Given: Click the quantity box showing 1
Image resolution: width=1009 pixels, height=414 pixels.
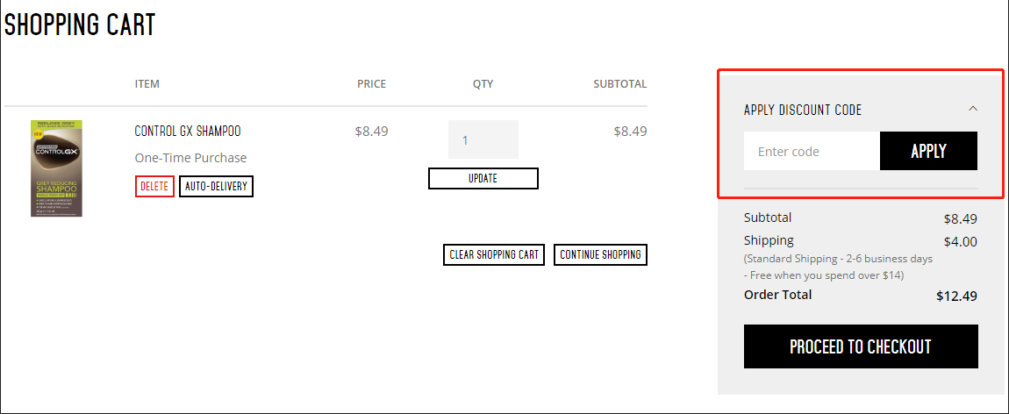Looking at the screenshot, I should point(483,139).
